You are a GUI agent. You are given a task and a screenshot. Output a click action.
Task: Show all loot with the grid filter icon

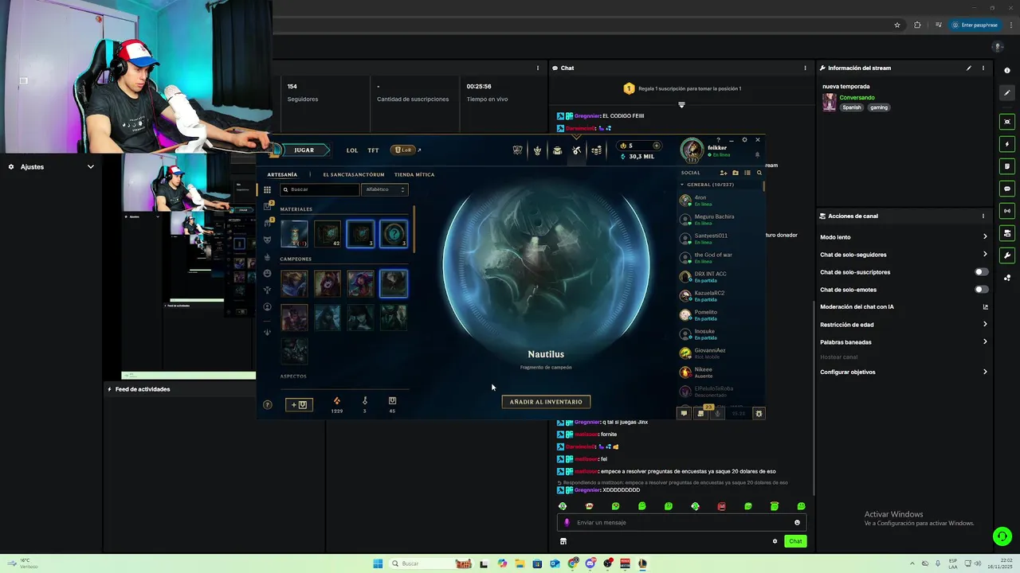(x=267, y=189)
